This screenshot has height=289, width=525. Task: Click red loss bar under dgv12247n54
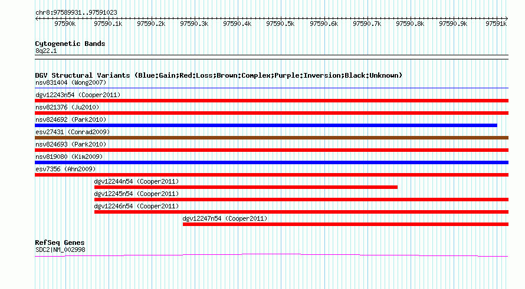coord(346,224)
